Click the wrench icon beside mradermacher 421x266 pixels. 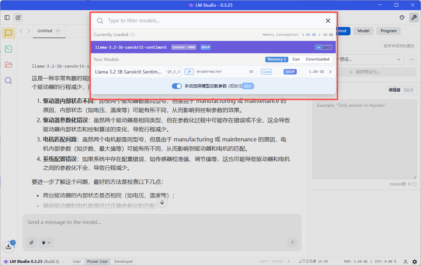pos(189,72)
